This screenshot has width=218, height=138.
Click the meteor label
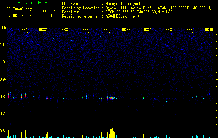49,11
